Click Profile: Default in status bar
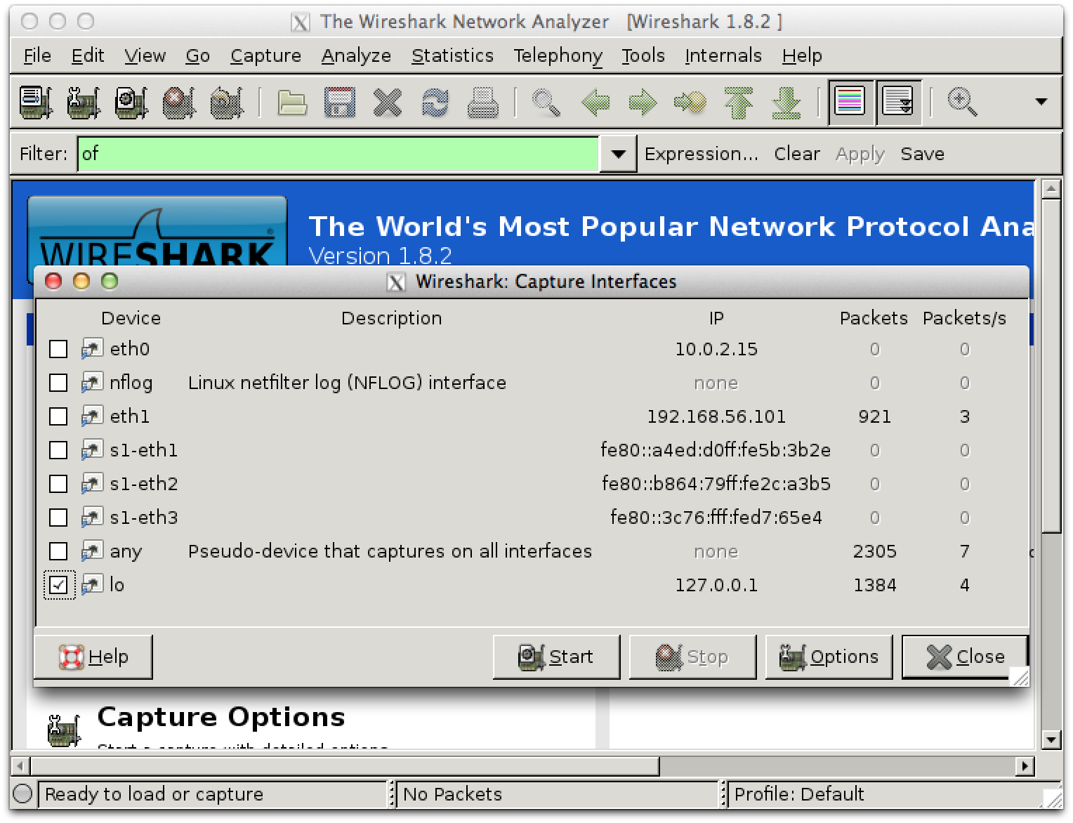Screen dimensions: 1073x823 tap(798, 794)
